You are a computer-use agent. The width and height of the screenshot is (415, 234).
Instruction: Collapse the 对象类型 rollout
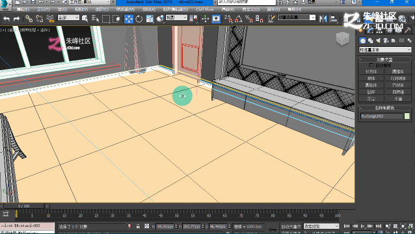(x=384, y=60)
